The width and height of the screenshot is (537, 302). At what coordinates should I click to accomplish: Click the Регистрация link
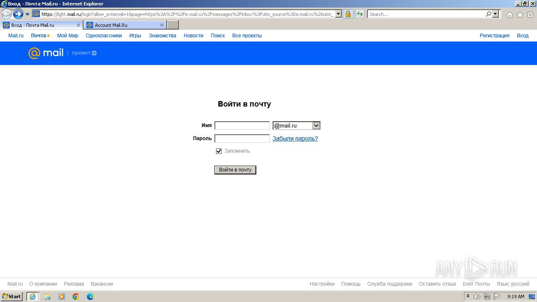[x=495, y=36]
